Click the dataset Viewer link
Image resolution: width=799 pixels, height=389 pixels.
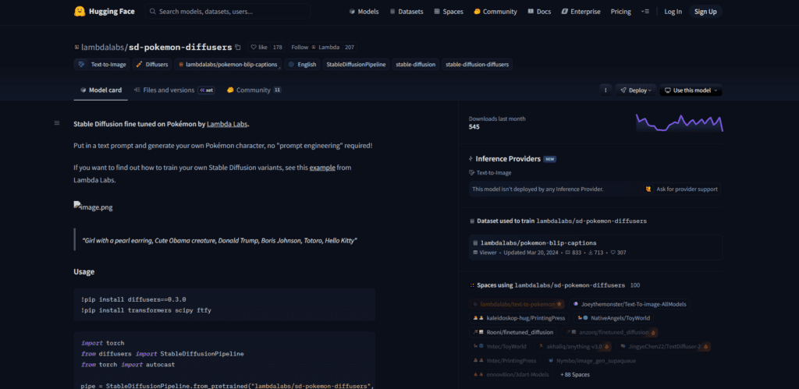484,252
